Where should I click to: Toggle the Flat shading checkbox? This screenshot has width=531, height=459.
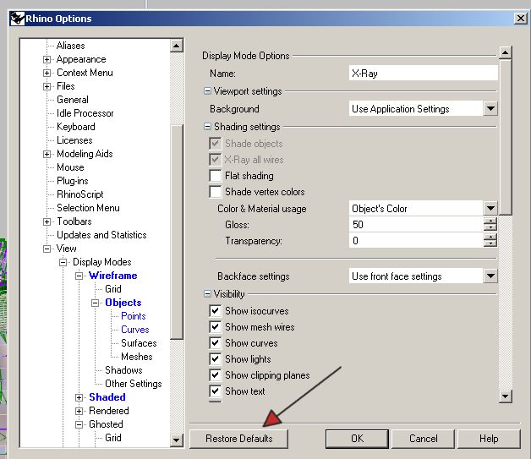(x=216, y=176)
